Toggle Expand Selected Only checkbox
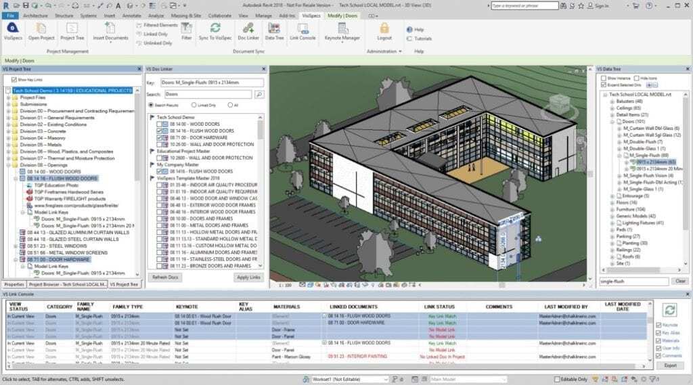This screenshot has height=385, width=693. (604, 85)
